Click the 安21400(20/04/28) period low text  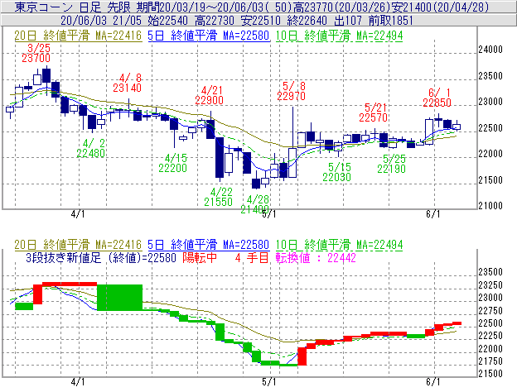(440, 7)
